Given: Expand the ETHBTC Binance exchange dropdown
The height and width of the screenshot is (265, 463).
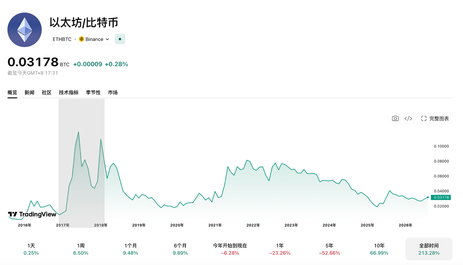Looking at the screenshot, I should pos(81,39).
